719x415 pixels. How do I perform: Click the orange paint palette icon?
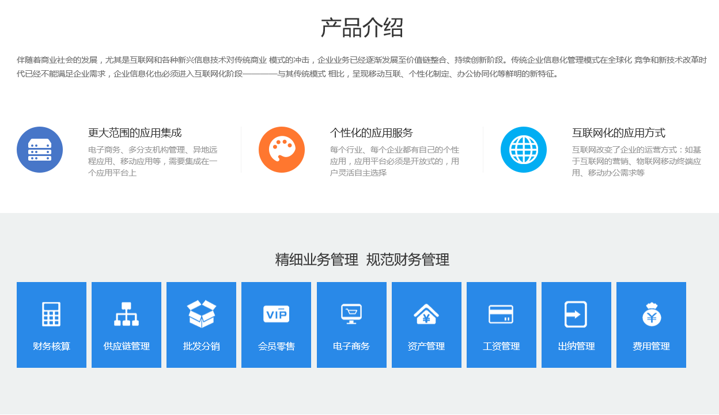coord(282,150)
